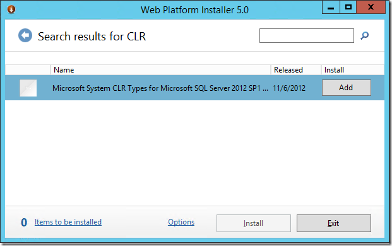Click the items count number 0
Screen dimensions: 392x246
(x=24, y=222)
